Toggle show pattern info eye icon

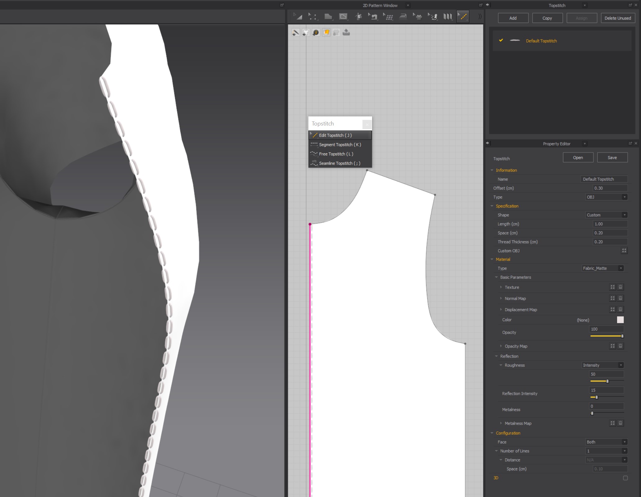pos(316,33)
